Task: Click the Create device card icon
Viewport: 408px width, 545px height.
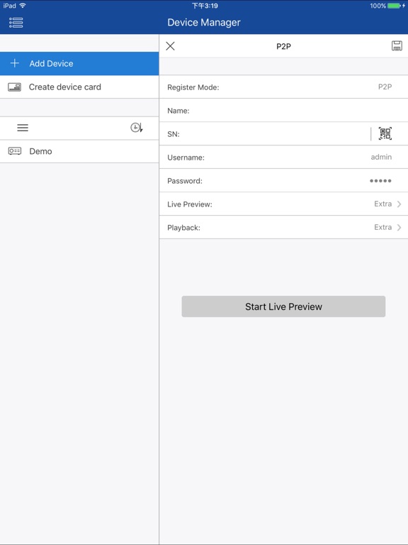Action: point(15,87)
